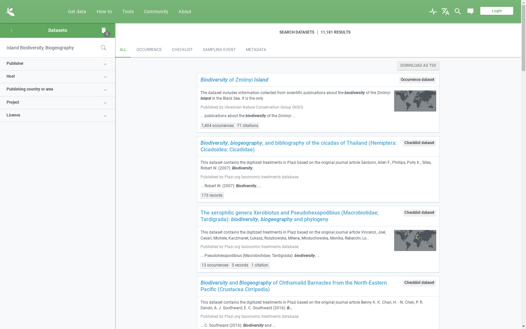Viewport: 526px width, 329px height.
Task: Submit query with sidebar search icon
Action: [104, 48]
